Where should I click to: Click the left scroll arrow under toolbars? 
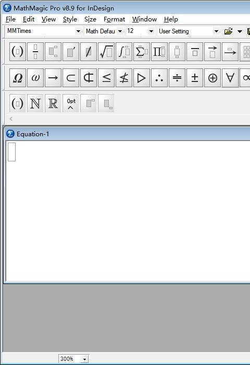click(11, 119)
